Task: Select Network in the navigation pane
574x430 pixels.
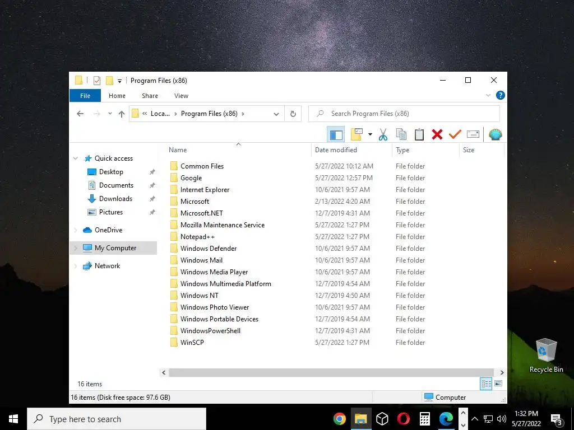Action: pos(107,266)
